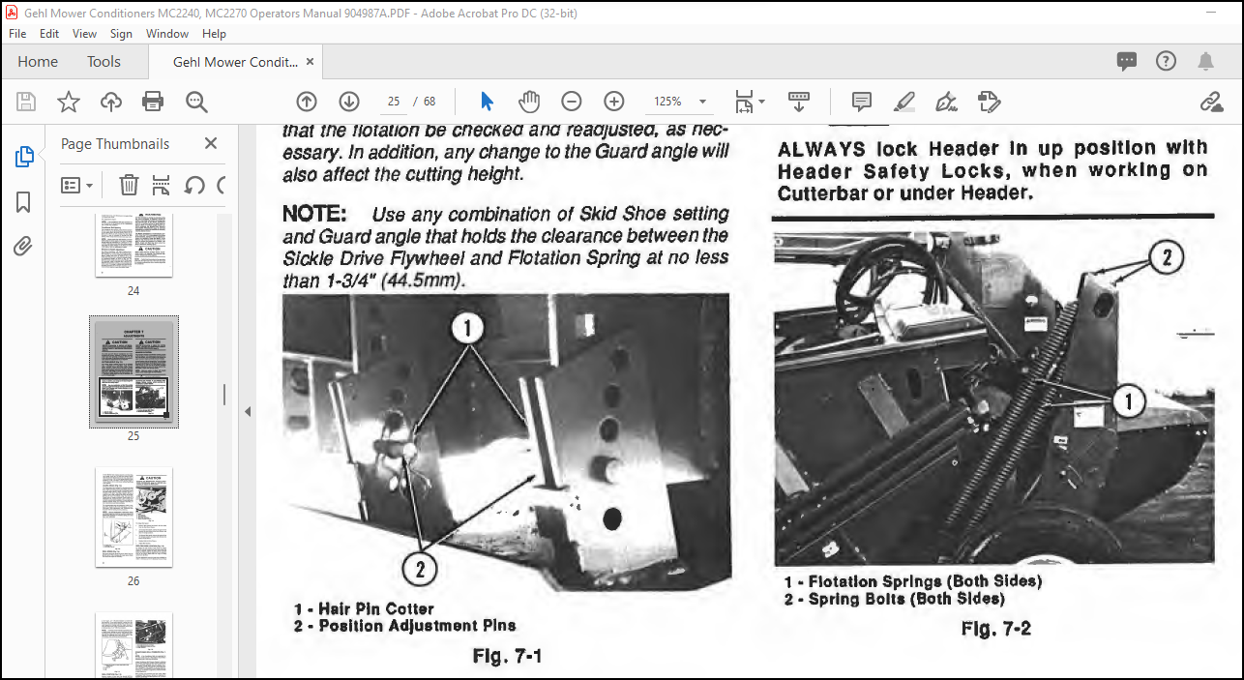Click the Fig. 7-2 caption
The width and height of the screenshot is (1244, 680).
point(996,629)
